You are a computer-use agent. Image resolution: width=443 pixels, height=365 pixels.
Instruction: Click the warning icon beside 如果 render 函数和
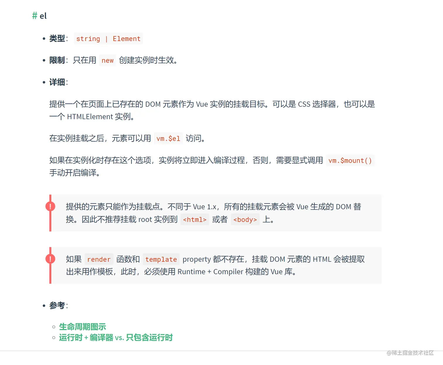tap(50, 259)
